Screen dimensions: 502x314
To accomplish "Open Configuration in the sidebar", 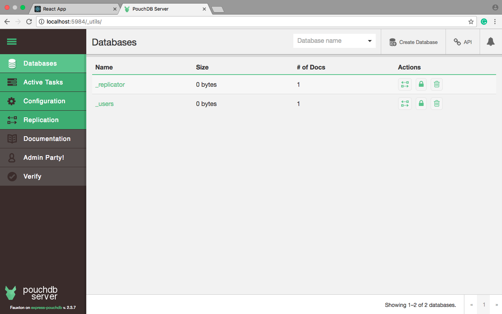I will (x=43, y=101).
